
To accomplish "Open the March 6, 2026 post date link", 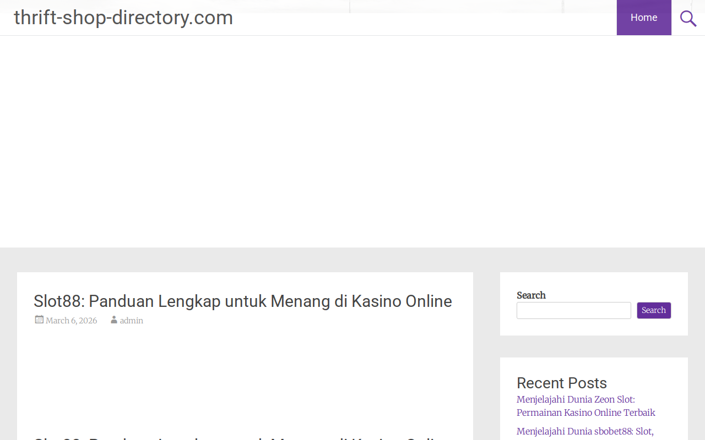I will click(x=71, y=321).
